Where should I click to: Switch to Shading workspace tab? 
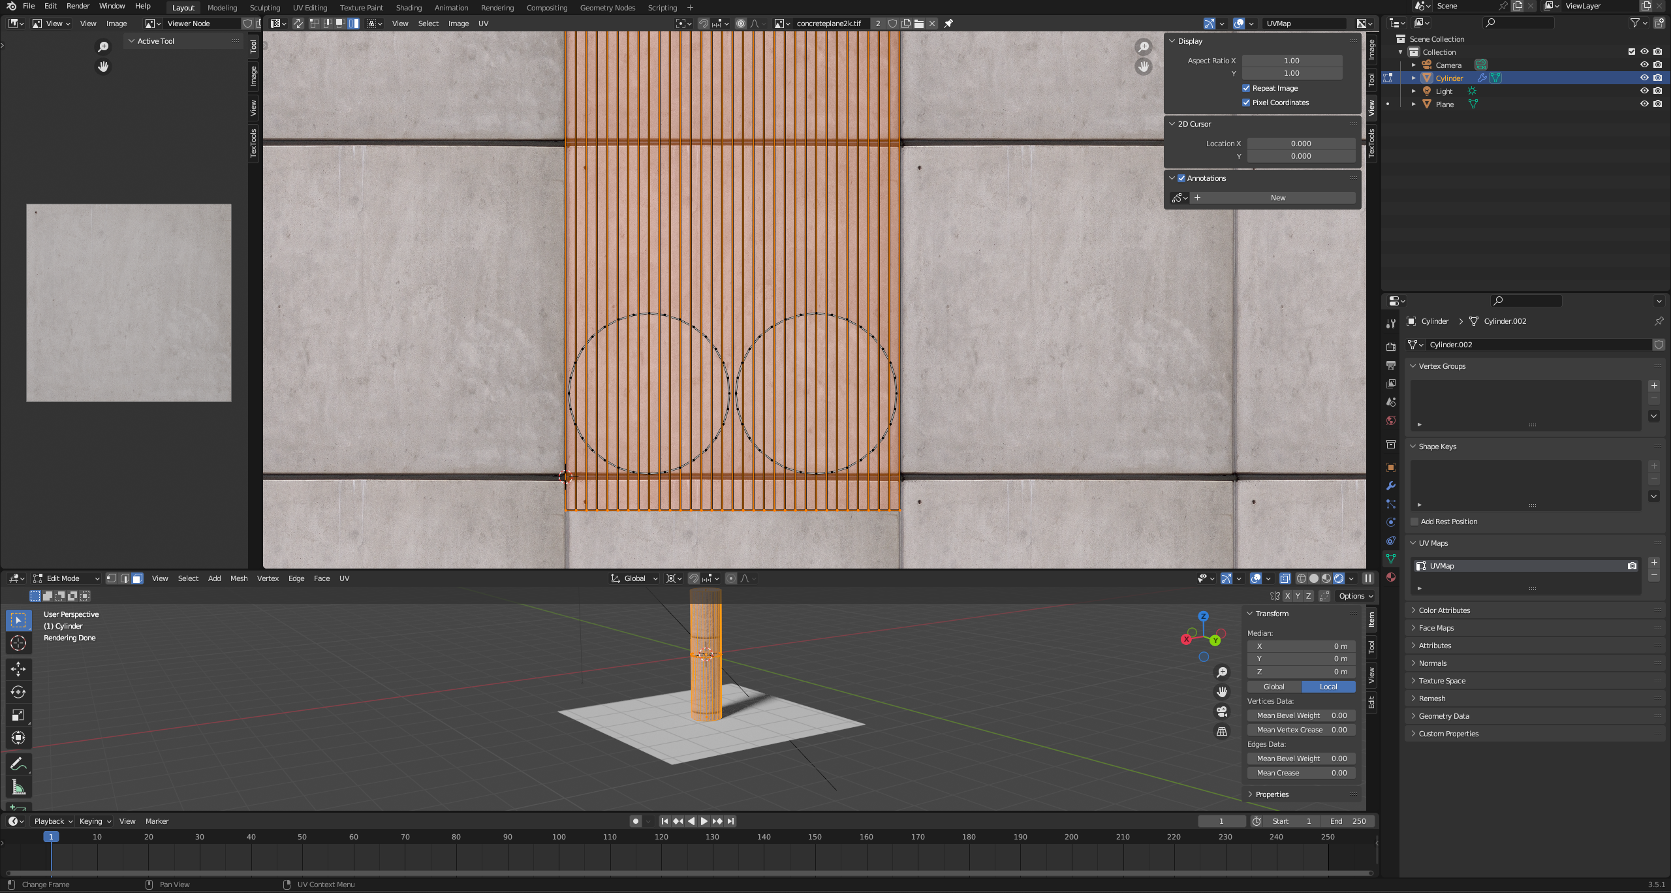click(x=409, y=8)
